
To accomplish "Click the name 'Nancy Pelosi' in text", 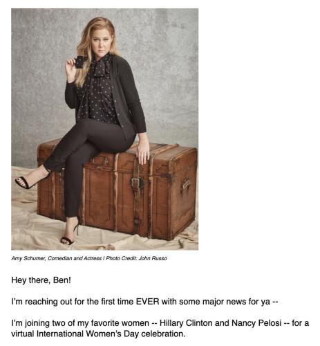I will point(256,322).
